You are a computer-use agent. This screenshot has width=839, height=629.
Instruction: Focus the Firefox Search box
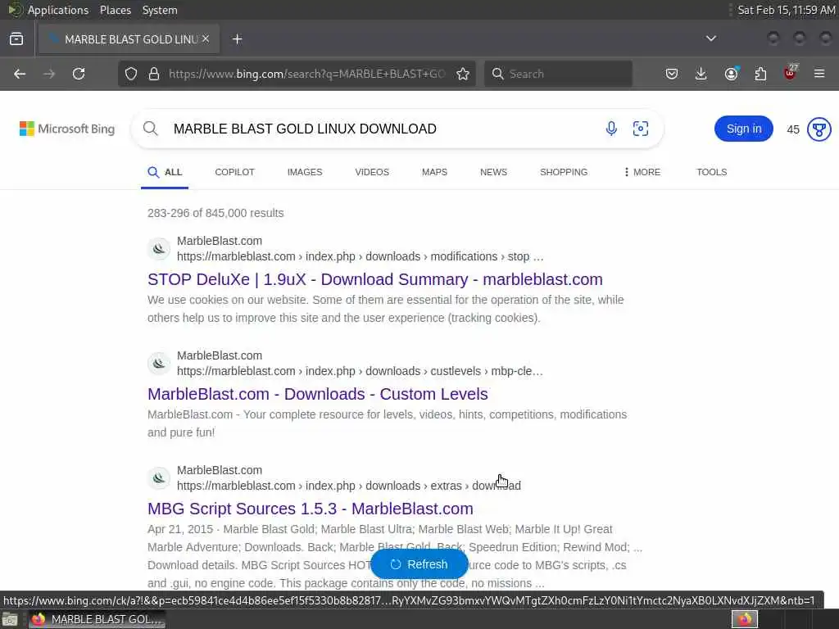point(558,74)
